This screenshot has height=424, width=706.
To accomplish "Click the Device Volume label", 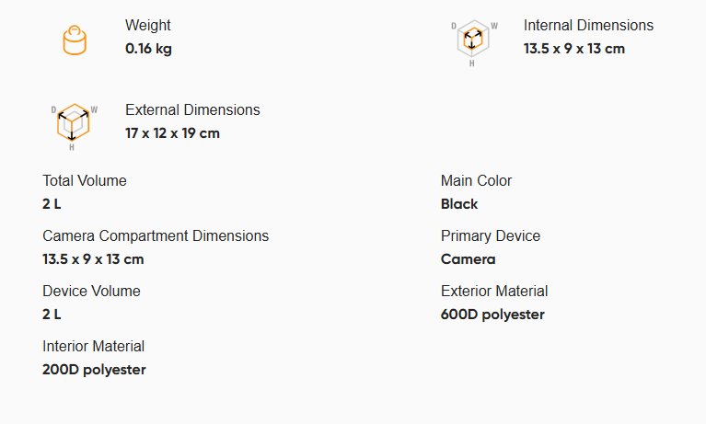I will point(91,291).
